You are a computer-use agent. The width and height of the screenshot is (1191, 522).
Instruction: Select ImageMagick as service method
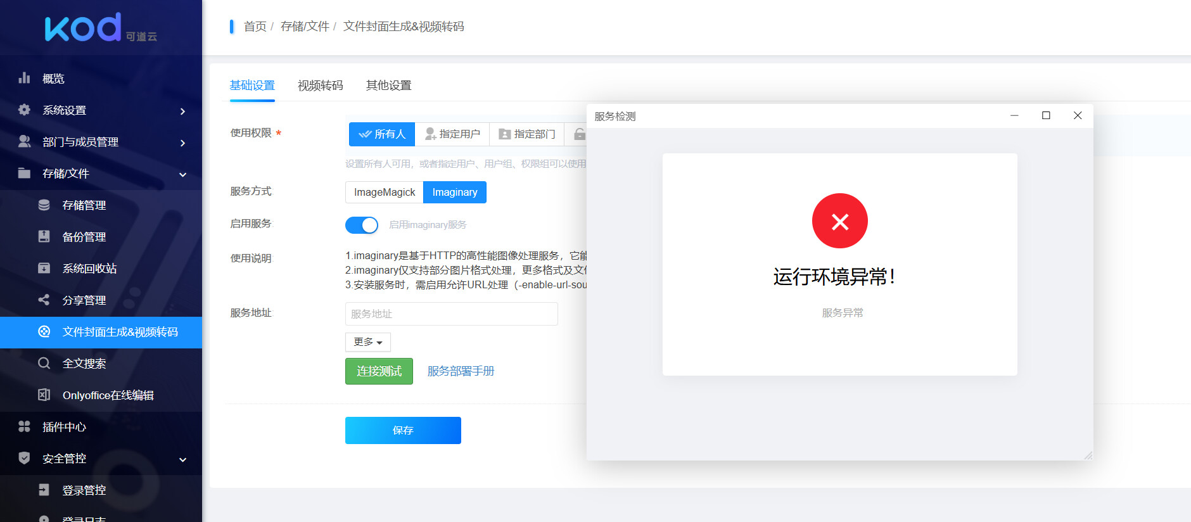pos(384,192)
